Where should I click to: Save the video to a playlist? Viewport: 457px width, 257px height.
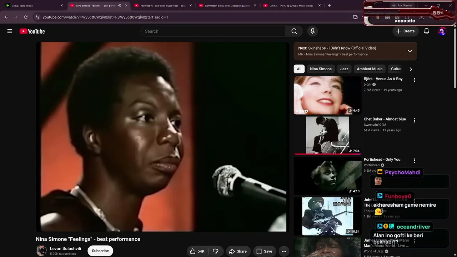coord(264,251)
